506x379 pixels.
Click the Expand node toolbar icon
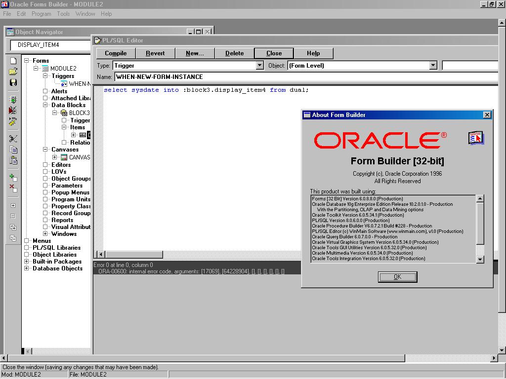13,206
